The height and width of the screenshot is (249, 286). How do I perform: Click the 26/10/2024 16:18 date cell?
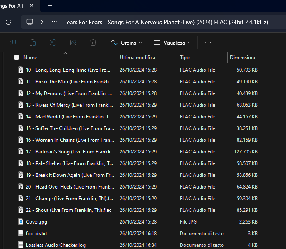point(138,233)
